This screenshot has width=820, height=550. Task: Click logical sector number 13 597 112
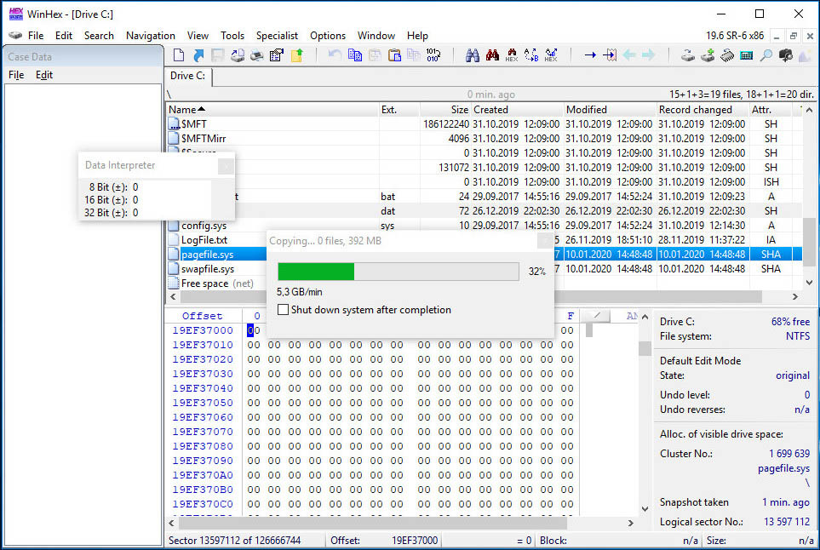coord(787,522)
